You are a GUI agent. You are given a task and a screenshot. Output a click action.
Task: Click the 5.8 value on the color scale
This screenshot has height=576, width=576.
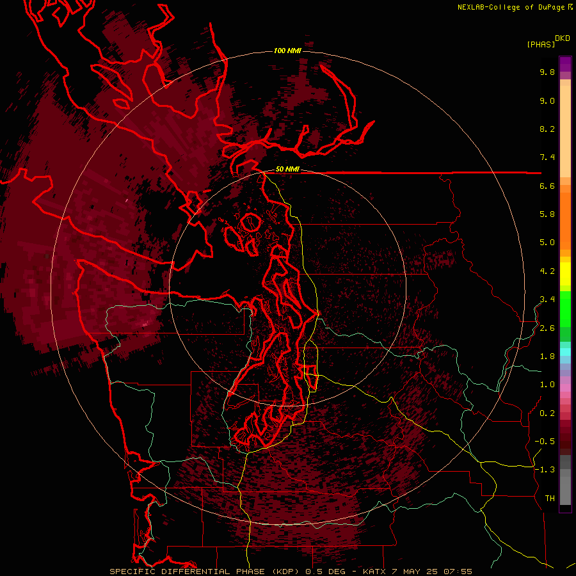[x=547, y=214]
